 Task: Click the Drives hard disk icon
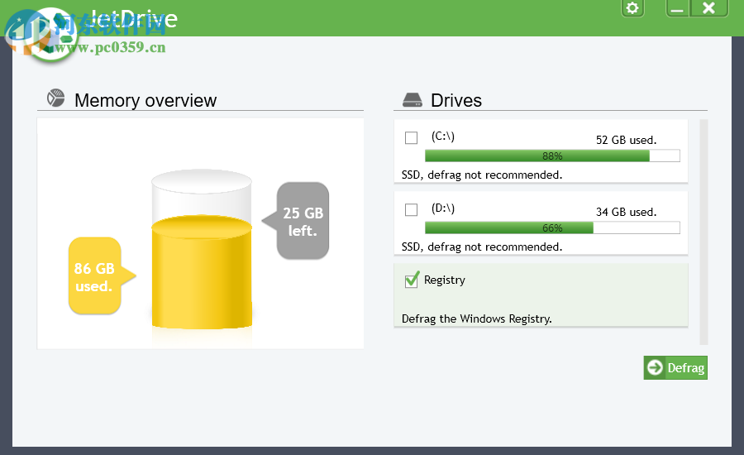pos(412,100)
